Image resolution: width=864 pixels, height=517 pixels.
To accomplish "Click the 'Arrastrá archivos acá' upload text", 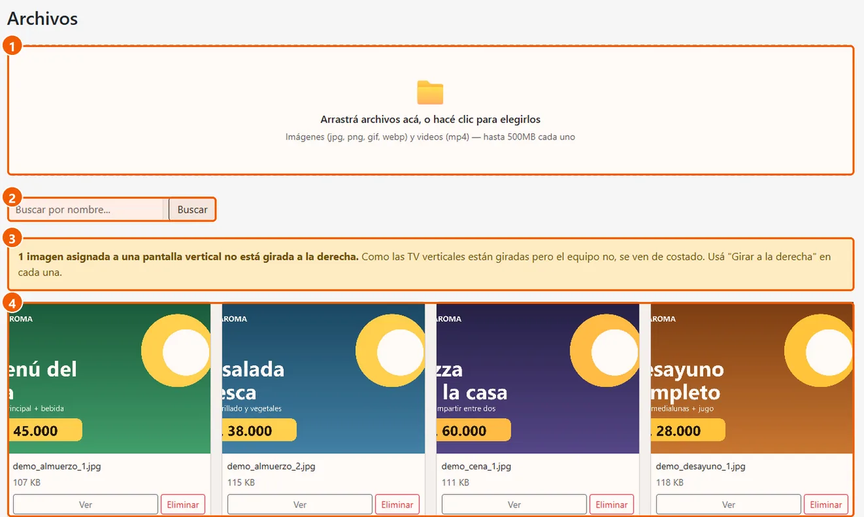I will [x=430, y=120].
